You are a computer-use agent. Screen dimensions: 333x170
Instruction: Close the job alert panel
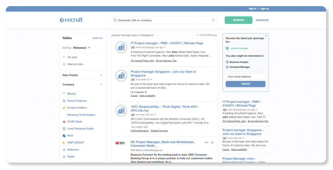(x=266, y=36)
